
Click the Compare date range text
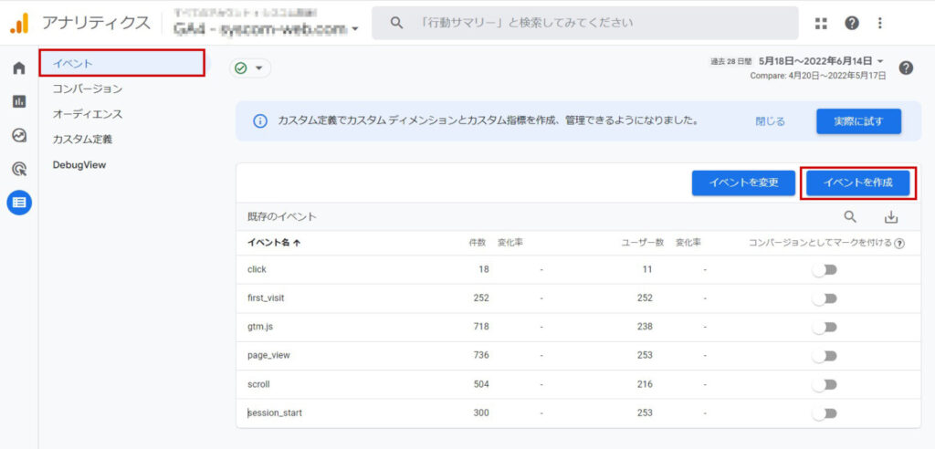point(818,77)
